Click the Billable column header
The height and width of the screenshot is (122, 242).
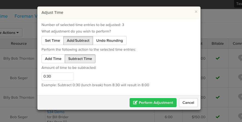click(x=218, y=44)
